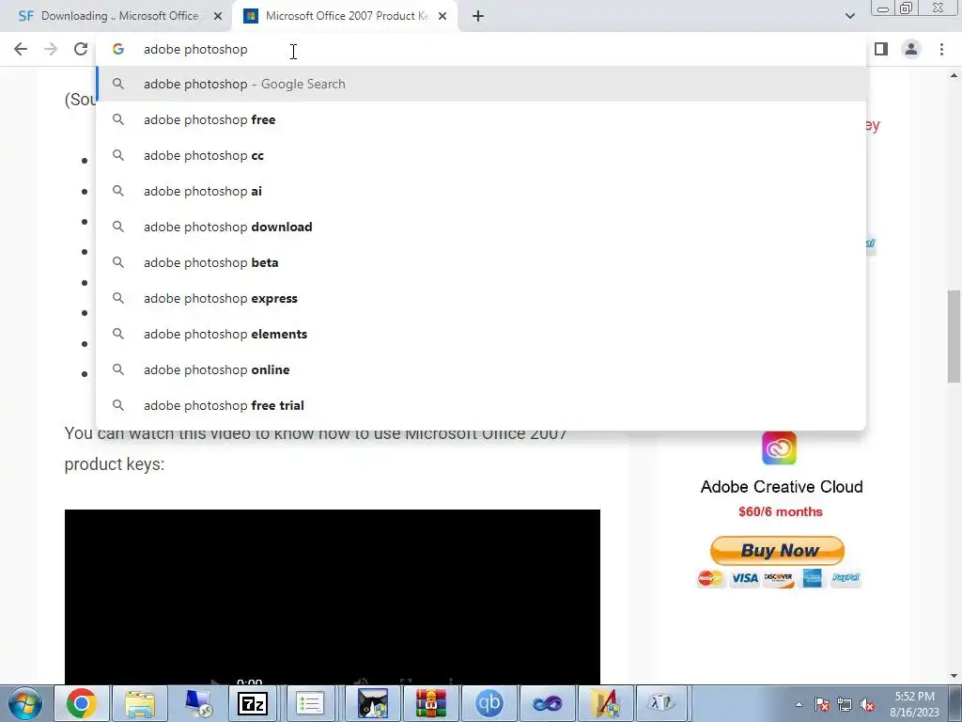
Task: Switch to the Downloading Microsoft Office tab
Action: click(x=116, y=16)
